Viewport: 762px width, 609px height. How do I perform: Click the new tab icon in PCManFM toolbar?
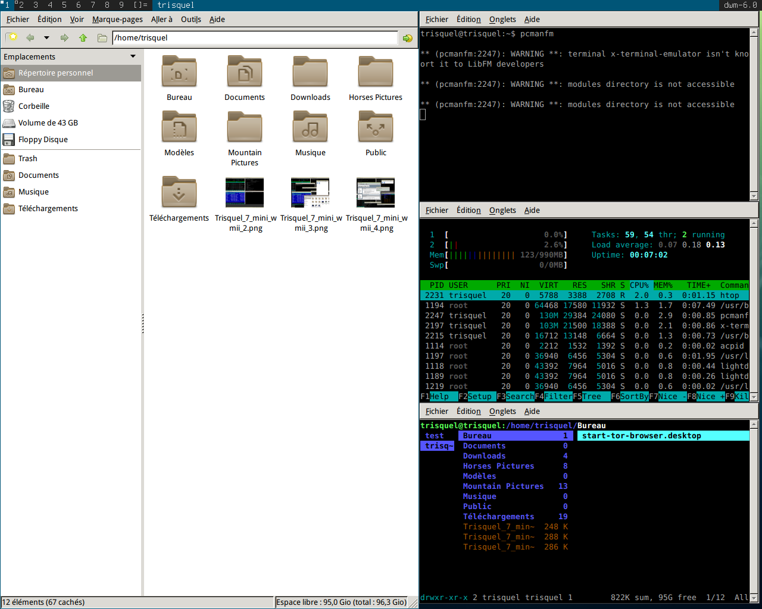(11, 37)
